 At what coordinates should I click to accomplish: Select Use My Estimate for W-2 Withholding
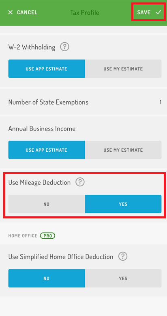[x=123, y=69]
